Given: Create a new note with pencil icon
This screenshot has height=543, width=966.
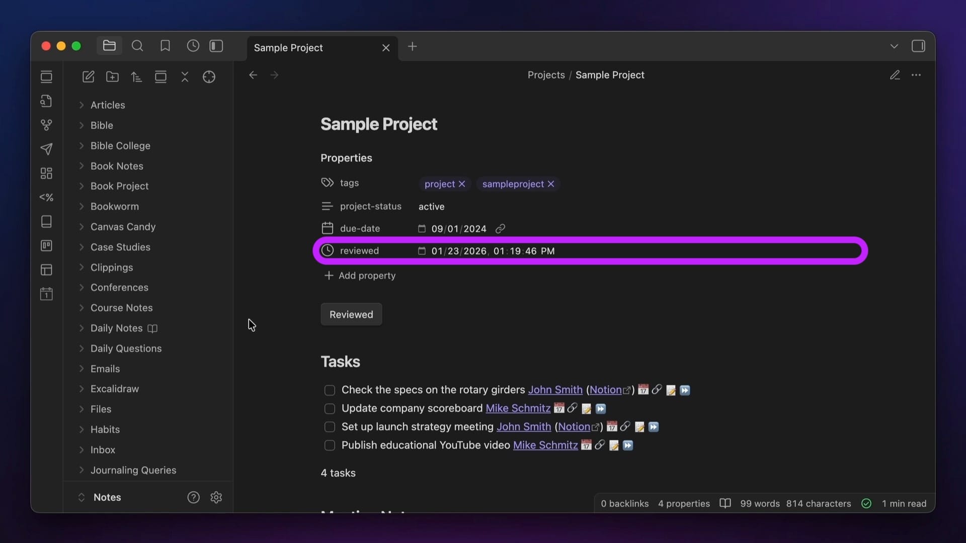Looking at the screenshot, I should coord(88,76).
